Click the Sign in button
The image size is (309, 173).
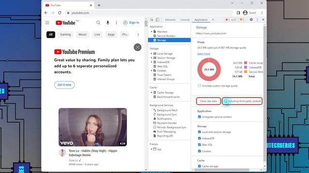(x=131, y=23)
